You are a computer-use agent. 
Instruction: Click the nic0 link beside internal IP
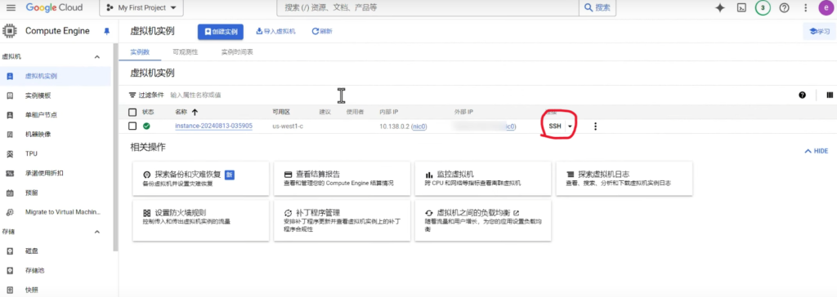point(419,126)
